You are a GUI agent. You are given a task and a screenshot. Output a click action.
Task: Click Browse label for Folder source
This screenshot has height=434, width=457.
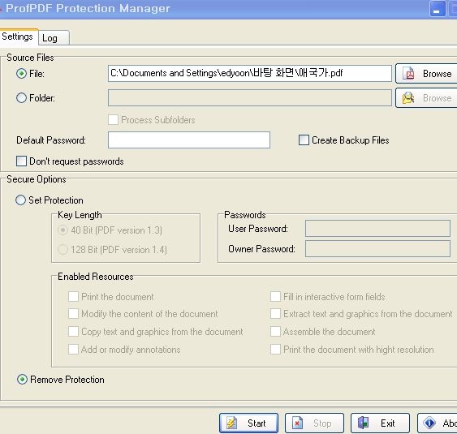pyautogui.click(x=438, y=98)
